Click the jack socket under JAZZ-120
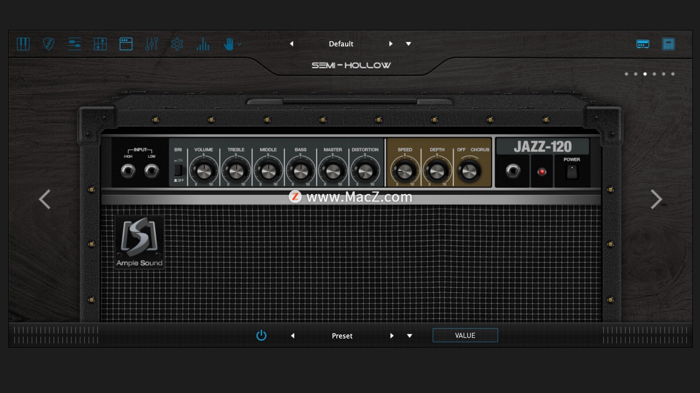 [x=513, y=171]
